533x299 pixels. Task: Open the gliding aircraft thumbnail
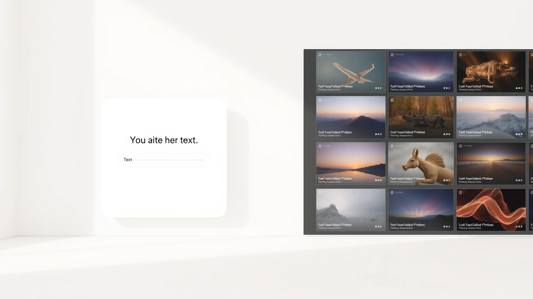point(351,72)
